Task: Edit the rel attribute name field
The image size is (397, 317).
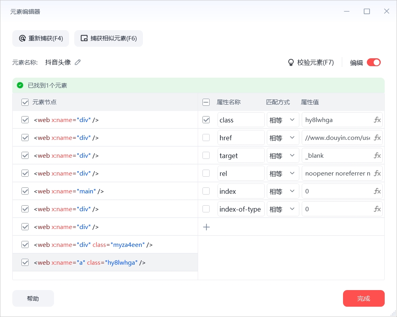Action: (241, 174)
